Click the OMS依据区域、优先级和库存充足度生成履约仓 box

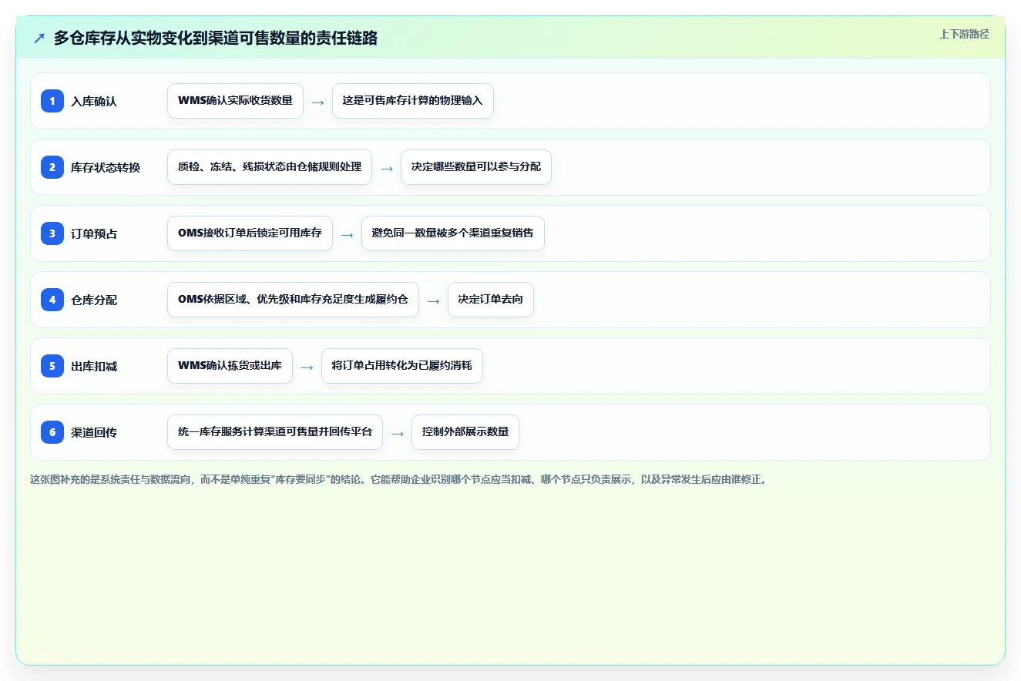pyautogui.click(x=293, y=300)
